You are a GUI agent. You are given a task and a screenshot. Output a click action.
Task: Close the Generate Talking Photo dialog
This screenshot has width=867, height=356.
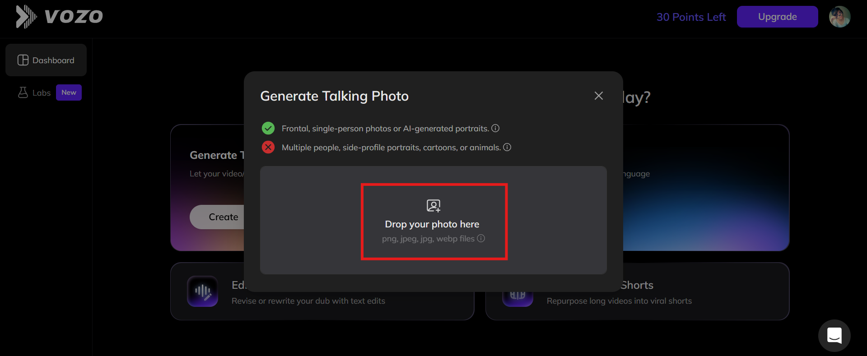[598, 96]
